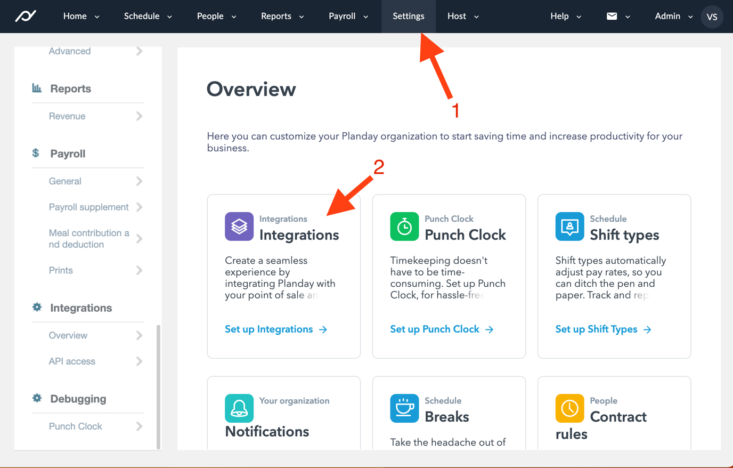Screen dimensions: 733x468
Task: Switch to the Settings tab
Action: click(x=408, y=16)
